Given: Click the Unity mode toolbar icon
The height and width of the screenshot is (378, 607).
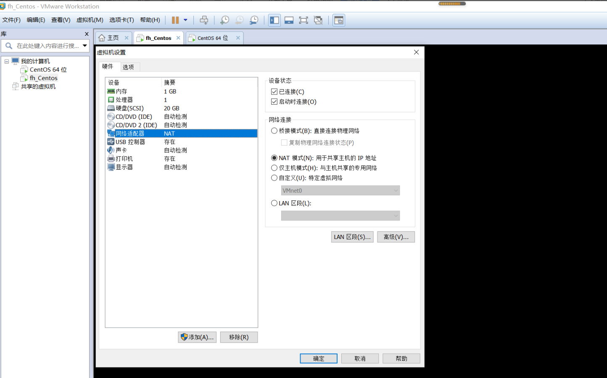Looking at the screenshot, I should pyautogui.click(x=318, y=20).
